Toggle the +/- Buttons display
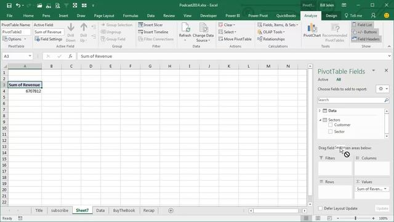This screenshot has height=222, width=394. pyautogui.click(x=364, y=32)
